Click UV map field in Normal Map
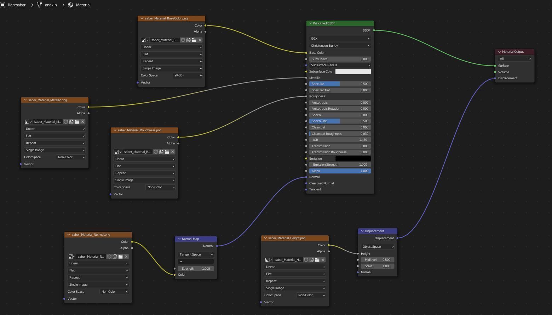Screen dimensions: 552x315 pos(196,262)
